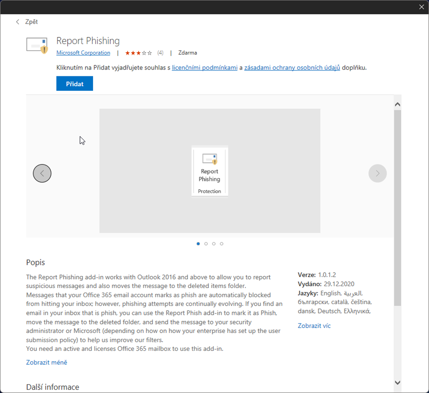Collapse the description with Zobrazit méně
Viewport: 429px width, 393px height.
coord(47,362)
